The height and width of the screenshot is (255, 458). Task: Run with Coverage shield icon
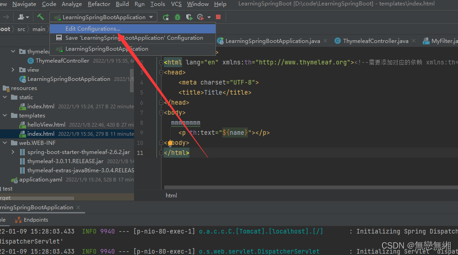pyautogui.click(x=189, y=17)
